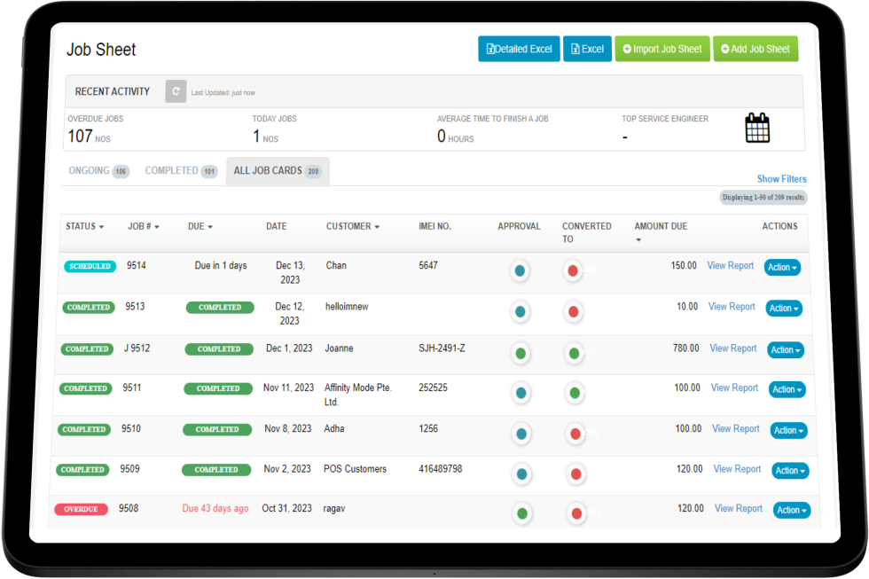
Task: Click converted-to red dot for job 9514
Action: coord(573,270)
